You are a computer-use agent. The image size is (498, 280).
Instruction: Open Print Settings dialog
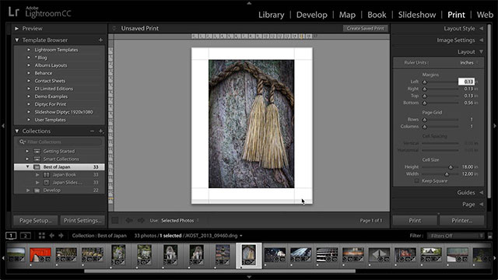(83, 220)
